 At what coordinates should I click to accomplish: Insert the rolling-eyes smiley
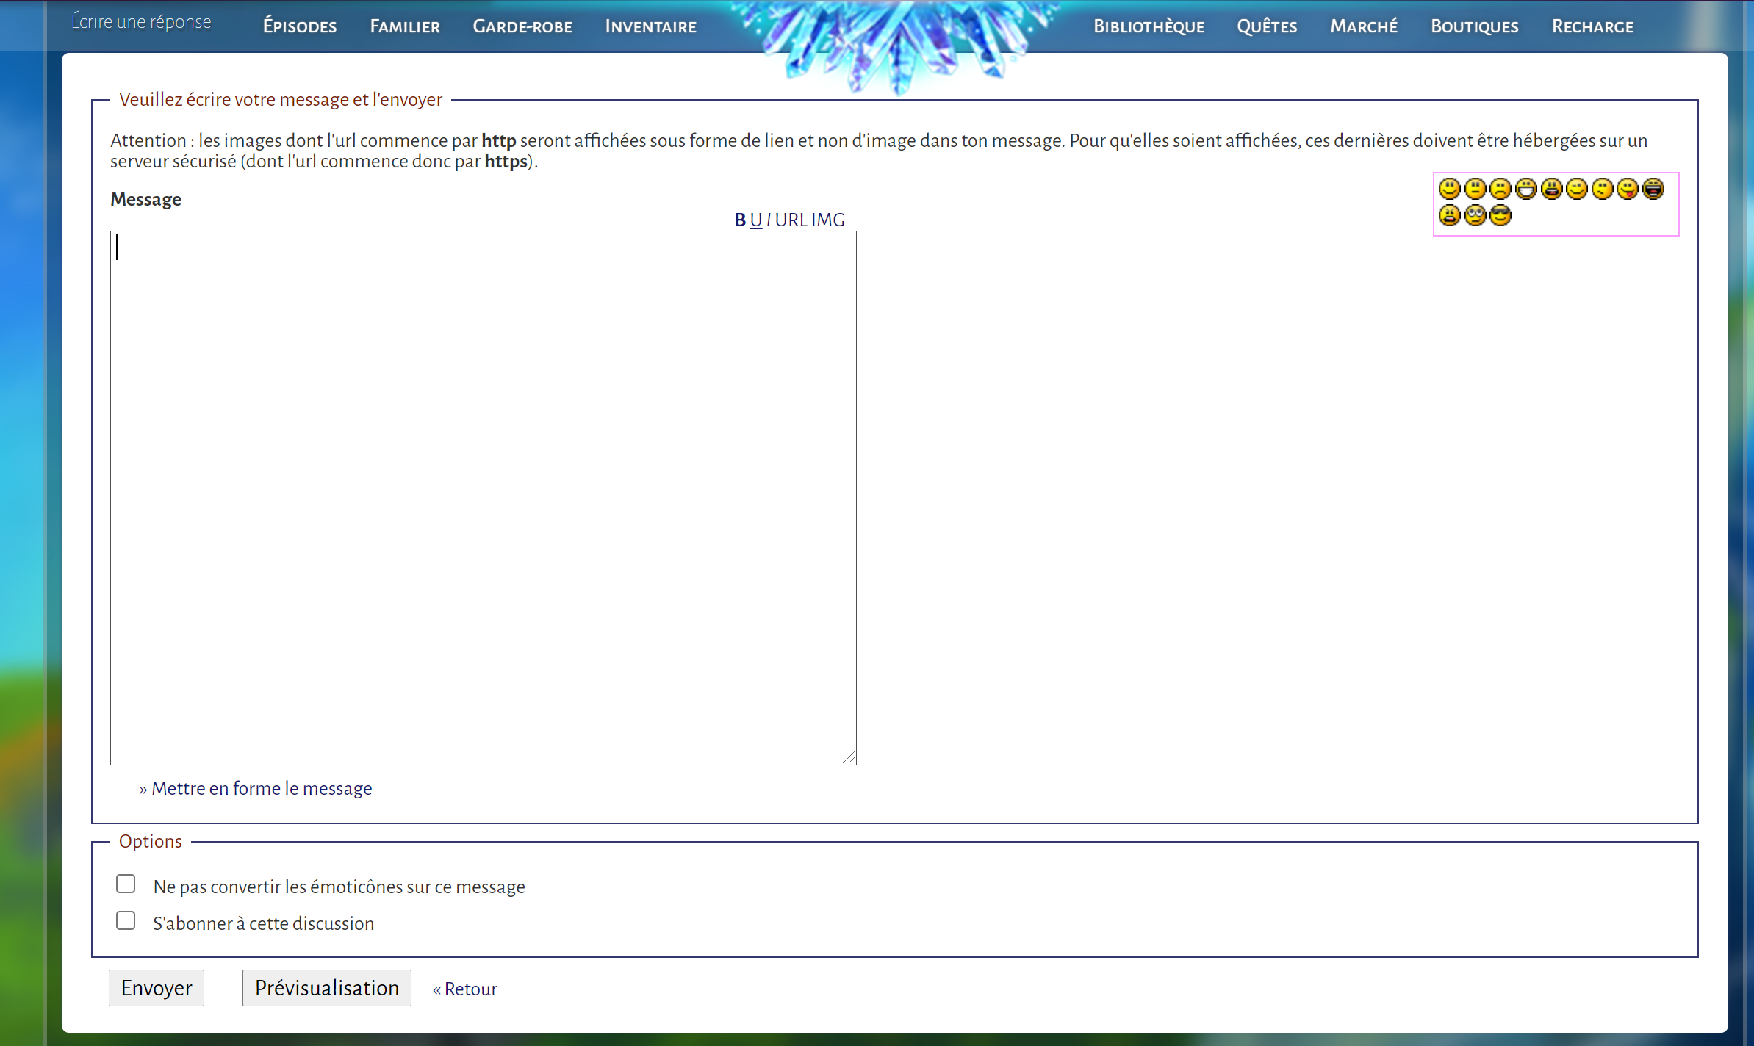1476,215
